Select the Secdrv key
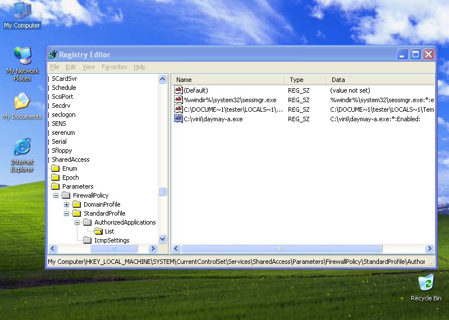The width and height of the screenshot is (449, 320). [x=61, y=106]
